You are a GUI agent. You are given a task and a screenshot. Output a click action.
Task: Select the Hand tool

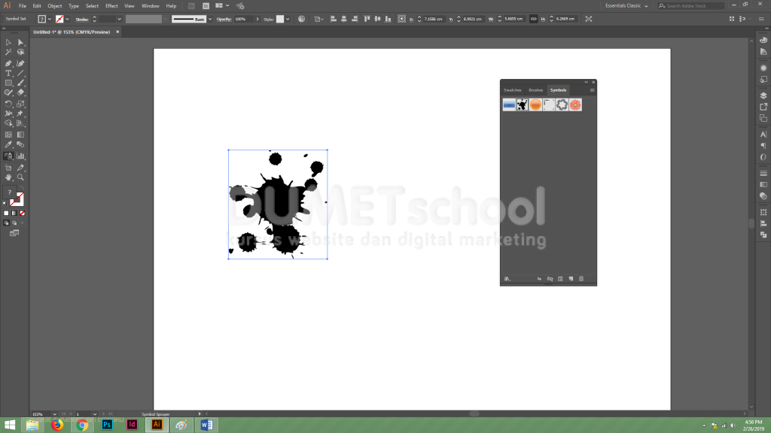click(8, 177)
